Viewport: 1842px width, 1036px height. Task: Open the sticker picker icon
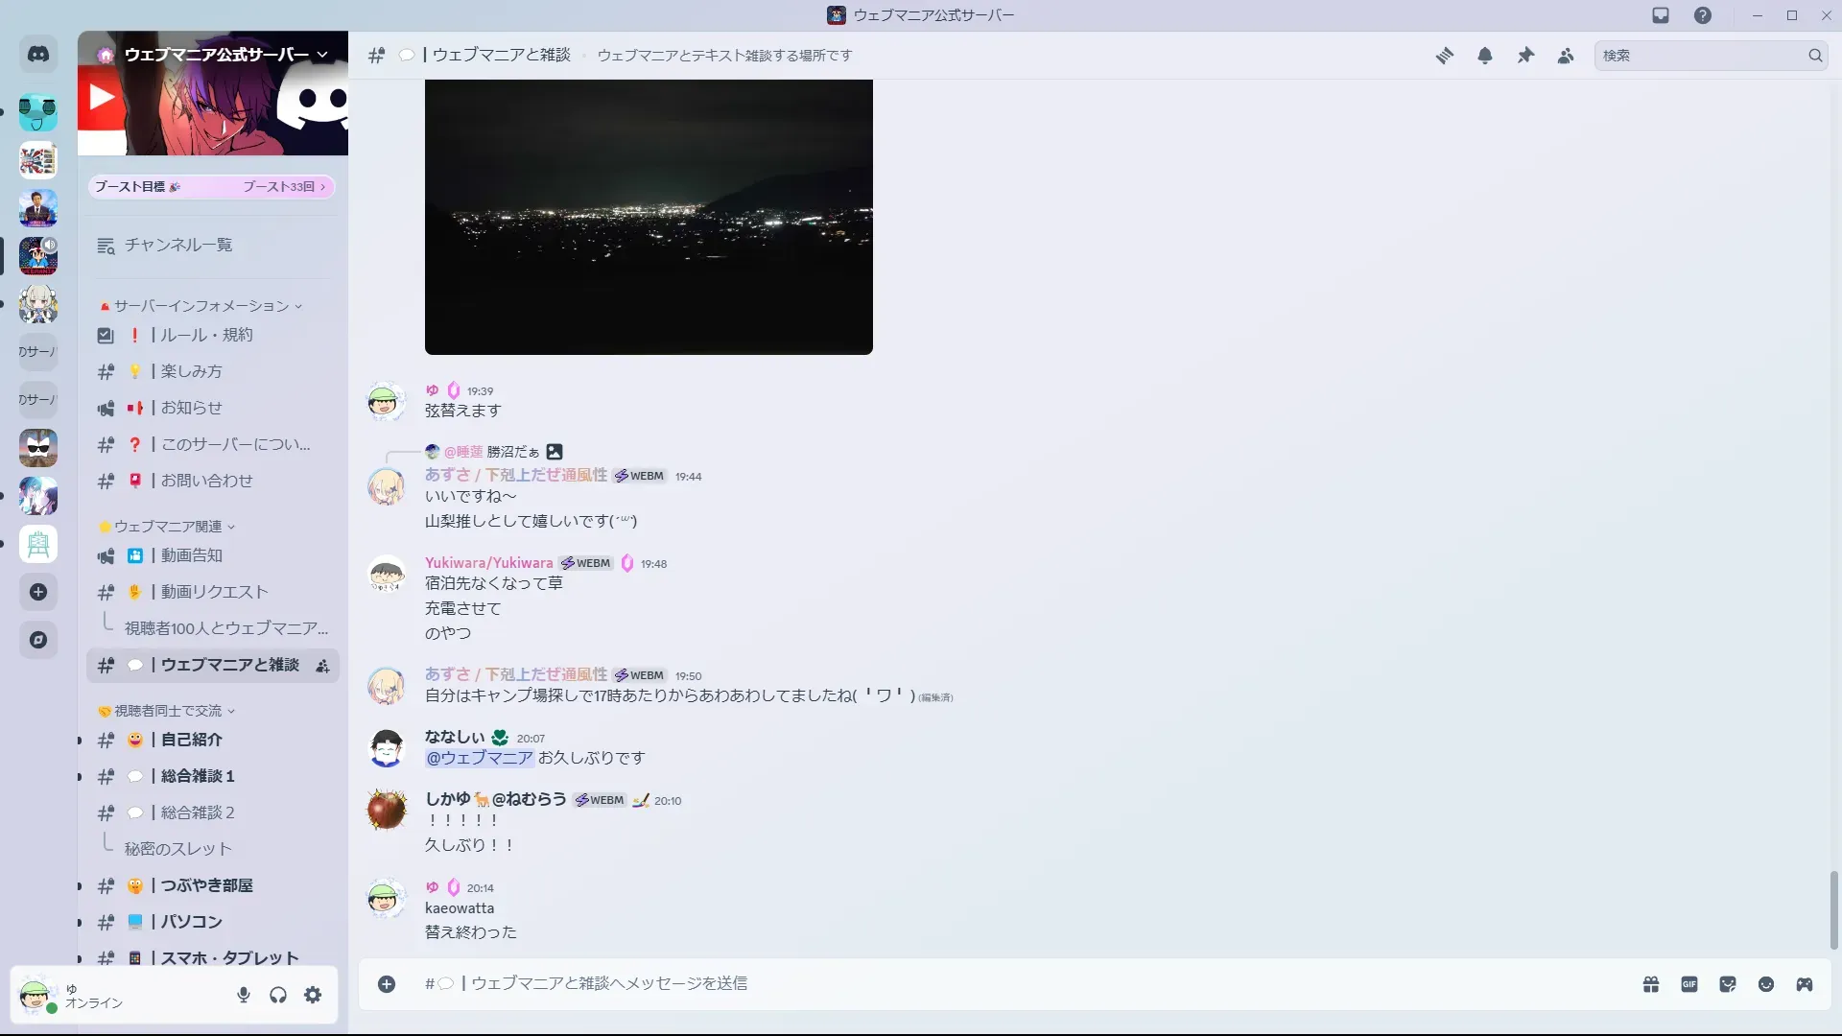pyautogui.click(x=1728, y=984)
